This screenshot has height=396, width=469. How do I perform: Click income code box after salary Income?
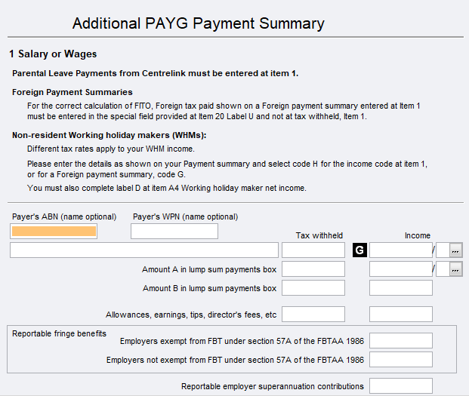(x=442, y=250)
